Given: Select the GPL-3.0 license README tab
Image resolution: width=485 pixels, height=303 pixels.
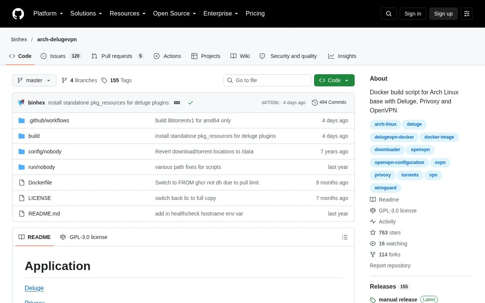Looking at the screenshot, I should (84, 237).
